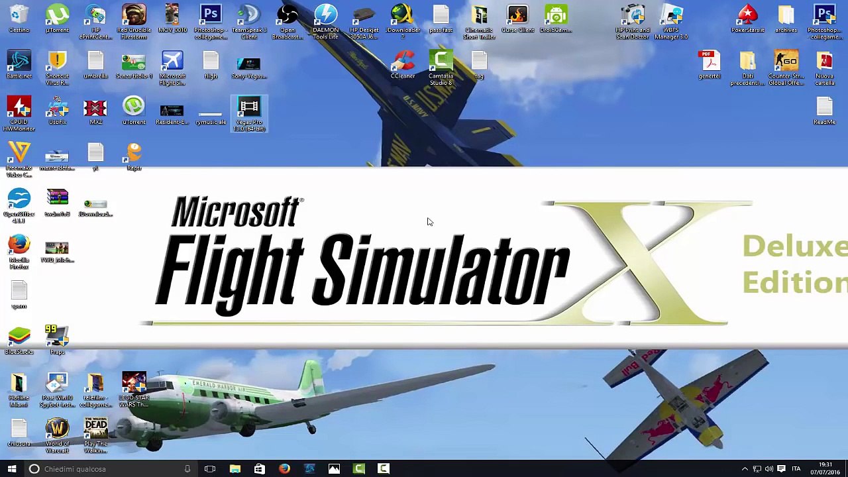The height and width of the screenshot is (477, 848).
Task: Select the spam text file
Action: pos(19,295)
